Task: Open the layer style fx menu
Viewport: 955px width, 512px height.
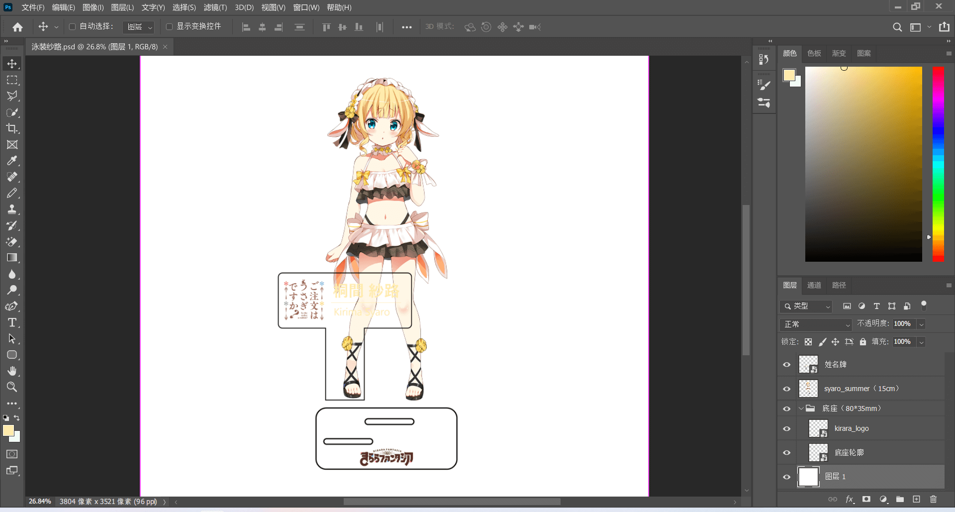Action: coord(850,499)
